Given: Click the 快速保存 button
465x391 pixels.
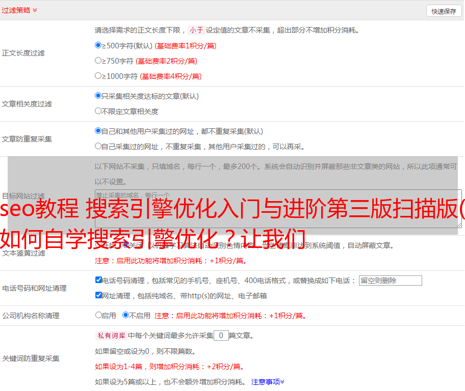Looking at the screenshot, I should (443, 11).
